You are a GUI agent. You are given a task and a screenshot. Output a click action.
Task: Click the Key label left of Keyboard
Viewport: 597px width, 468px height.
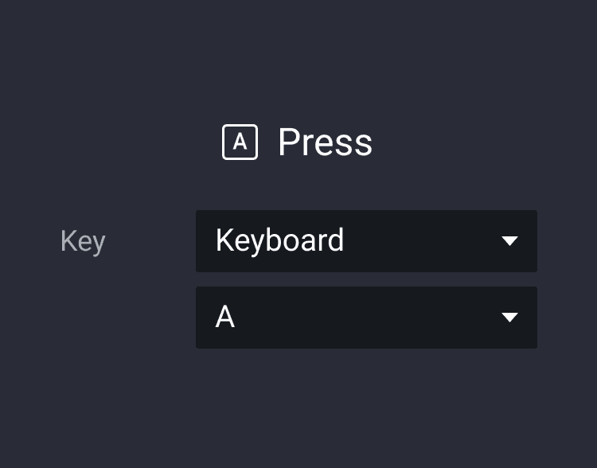coord(83,241)
